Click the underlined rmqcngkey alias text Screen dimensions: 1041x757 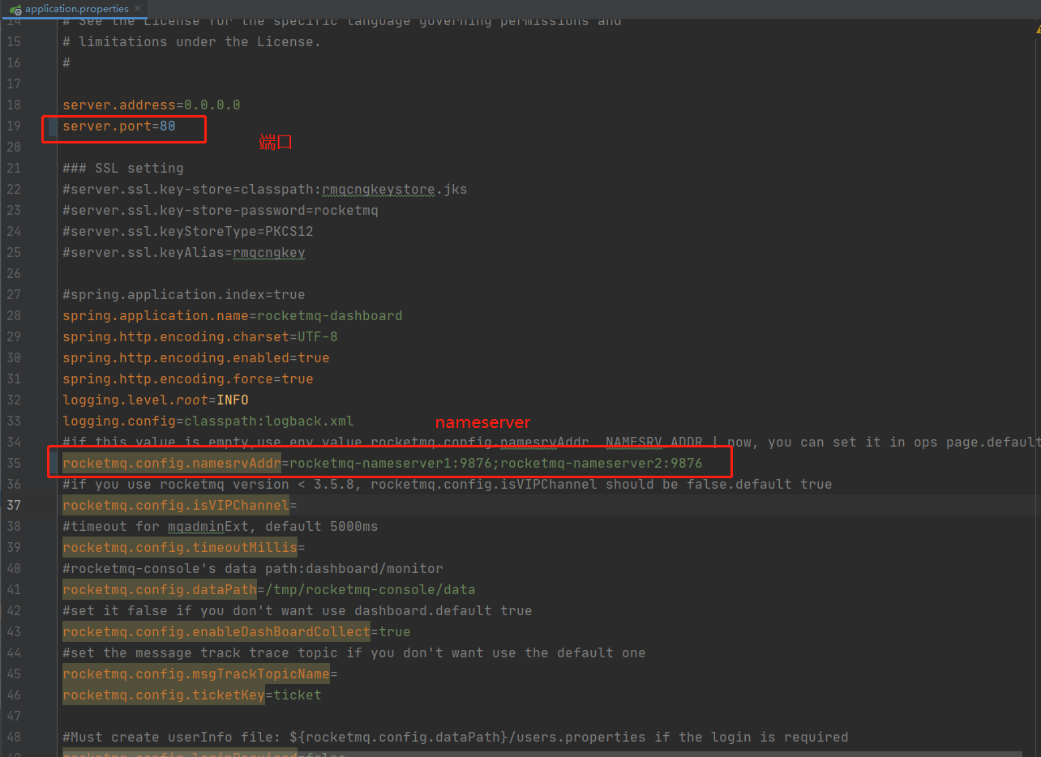(268, 252)
